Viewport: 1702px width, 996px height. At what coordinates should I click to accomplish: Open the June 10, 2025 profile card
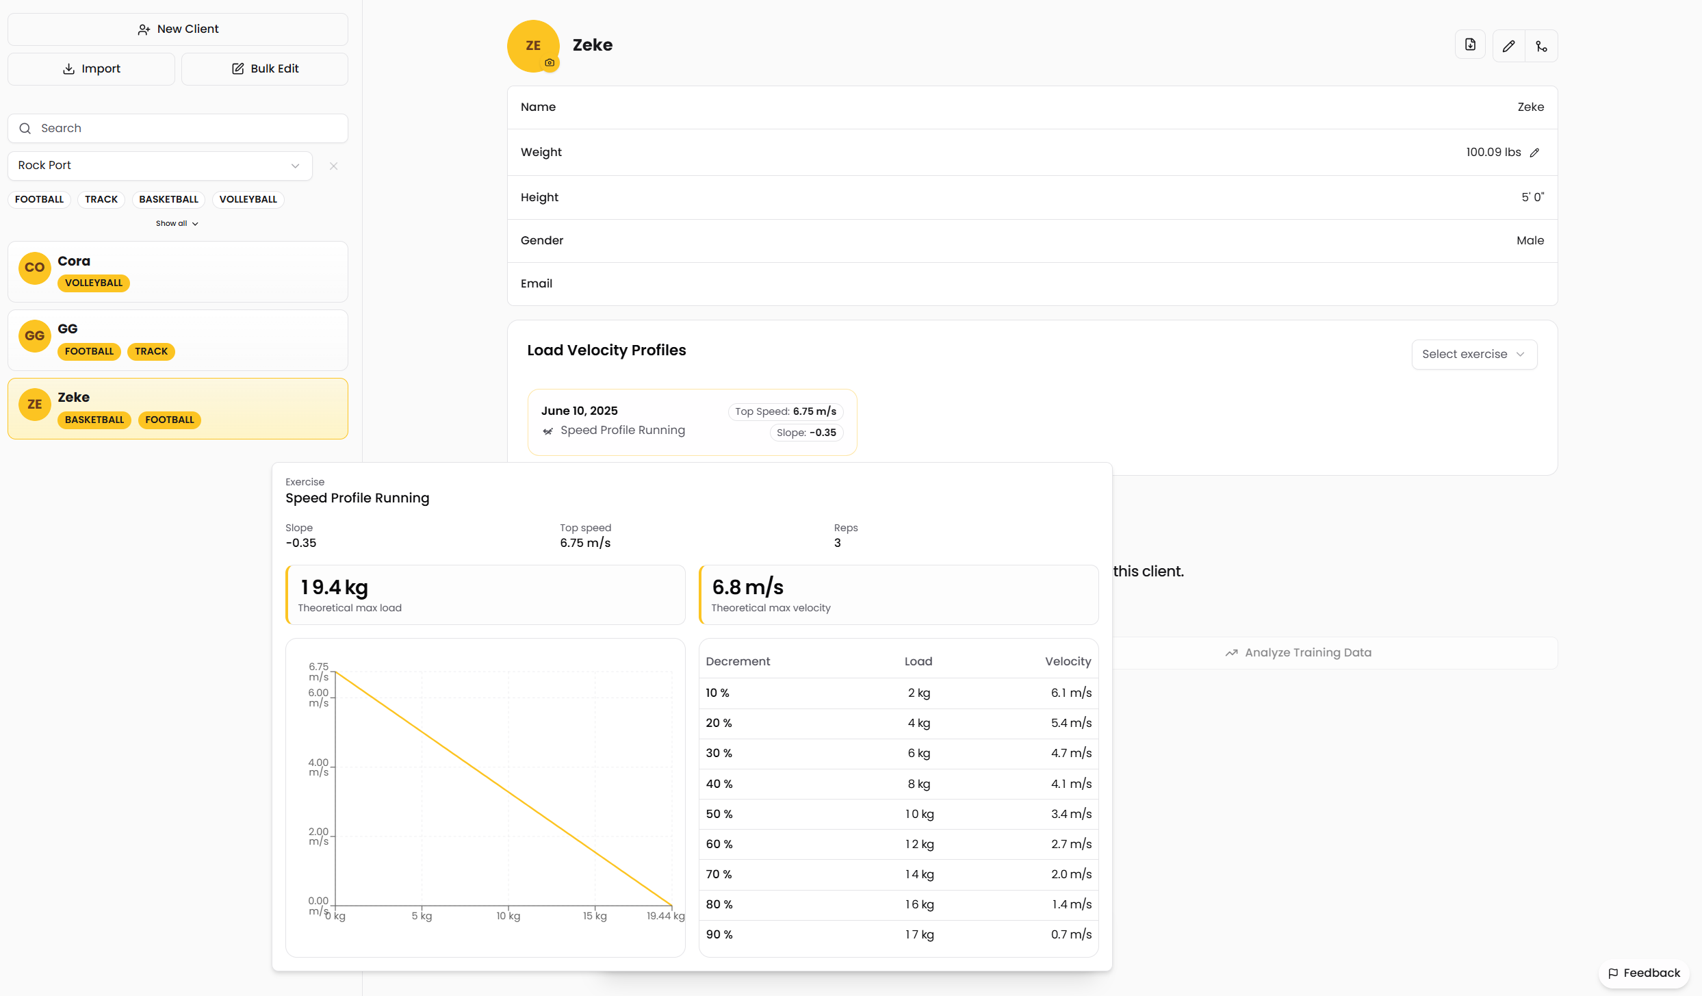point(692,422)
